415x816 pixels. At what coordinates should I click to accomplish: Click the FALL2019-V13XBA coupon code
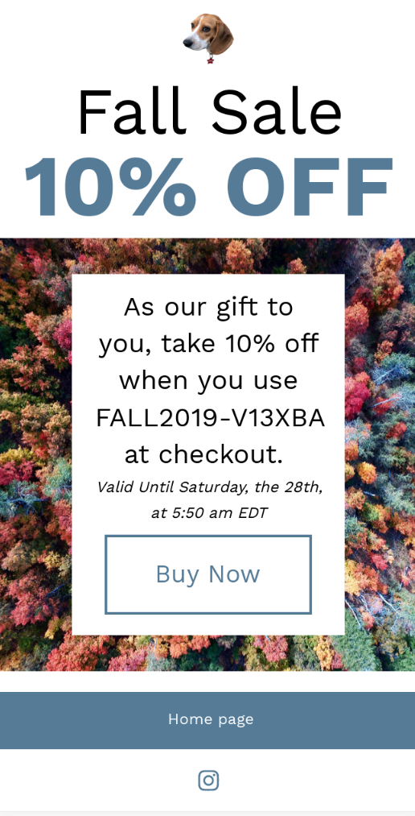click(211, 417)
